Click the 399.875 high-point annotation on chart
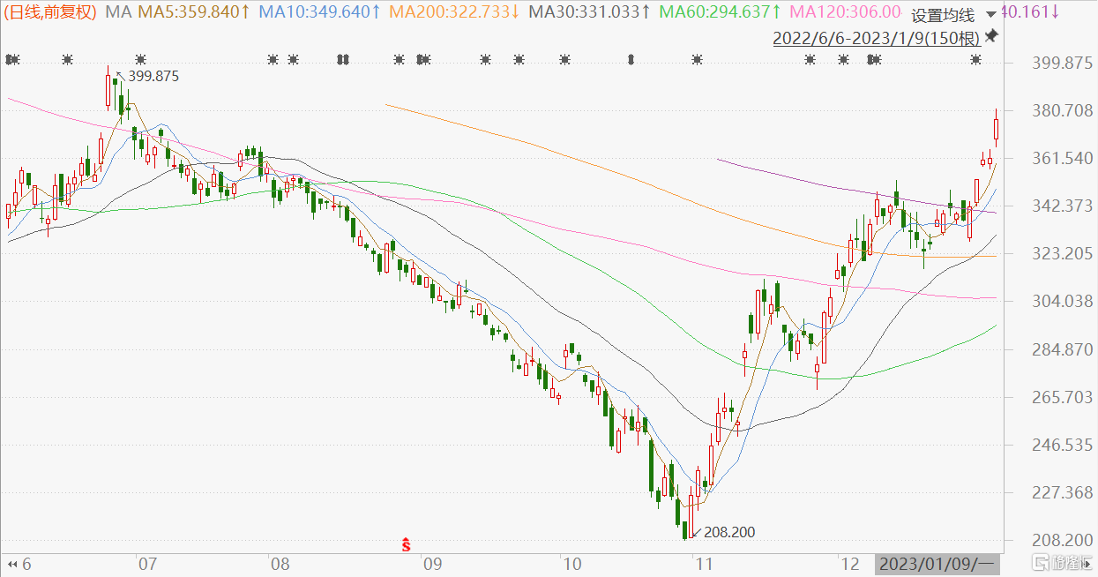 click(153, 77)
